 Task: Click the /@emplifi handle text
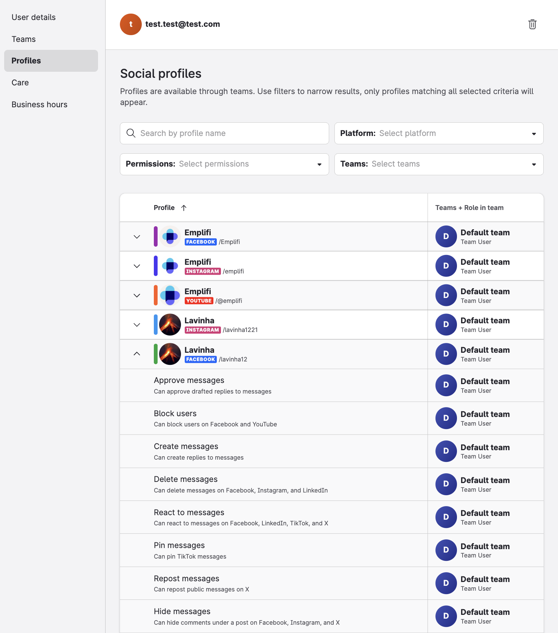pos(228,301)
